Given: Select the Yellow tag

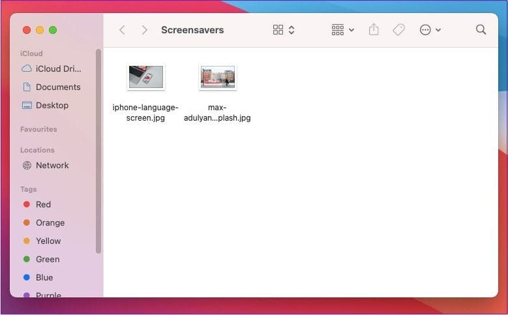Looking at the screenshot, I should (x=42, y=241).
